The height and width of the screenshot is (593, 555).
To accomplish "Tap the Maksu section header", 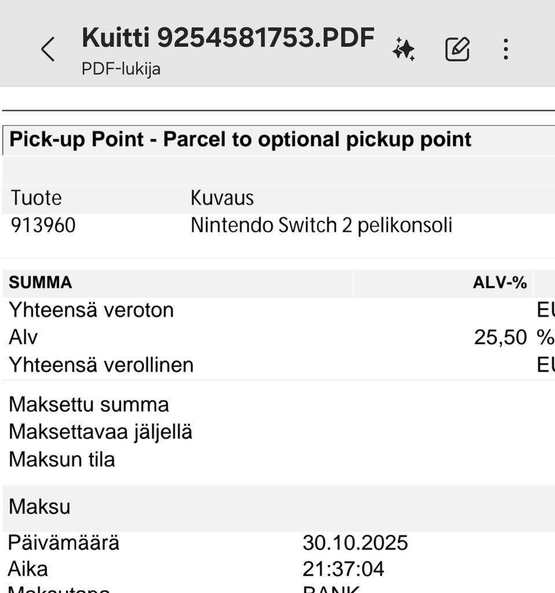I will tap(39, 507).
